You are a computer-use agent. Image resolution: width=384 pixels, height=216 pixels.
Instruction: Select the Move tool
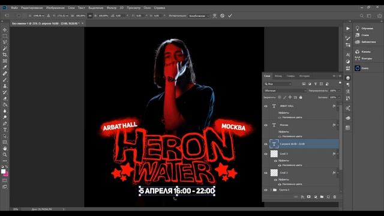(x=5, y=29)
